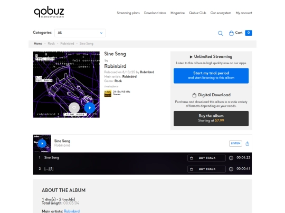Click Buy the album button
The height and width of the screenshot is (213, 285).
pyautogui.click(x=211, y=118)
